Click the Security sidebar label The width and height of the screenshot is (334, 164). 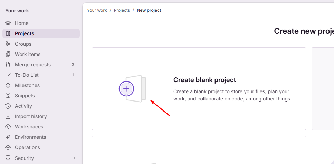(x=24, y=158)
